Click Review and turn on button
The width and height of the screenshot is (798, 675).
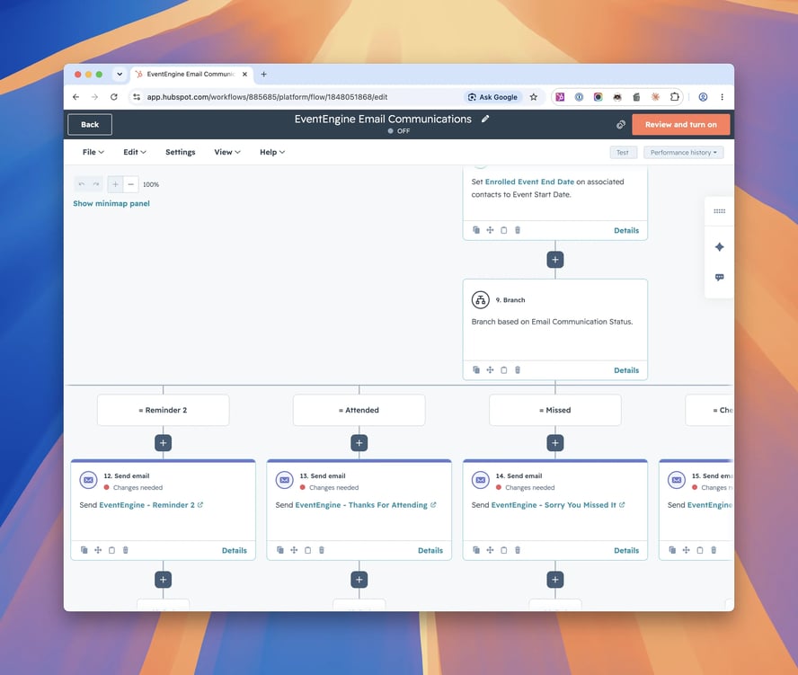click(681, 124)
